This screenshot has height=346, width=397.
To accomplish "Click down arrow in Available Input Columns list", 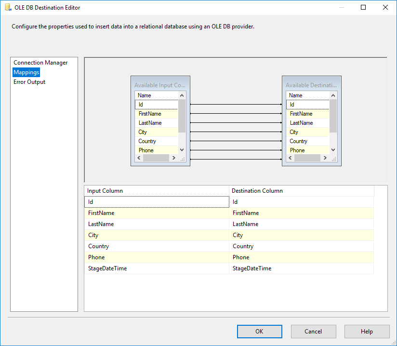I will click(x=182, y=150).
